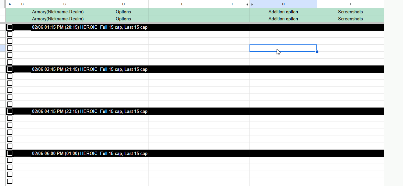This screenshot has width=403, height=186.
Task: Check the first checkbox below the 01:15 PM row
Action: click(x=10, y=34)
